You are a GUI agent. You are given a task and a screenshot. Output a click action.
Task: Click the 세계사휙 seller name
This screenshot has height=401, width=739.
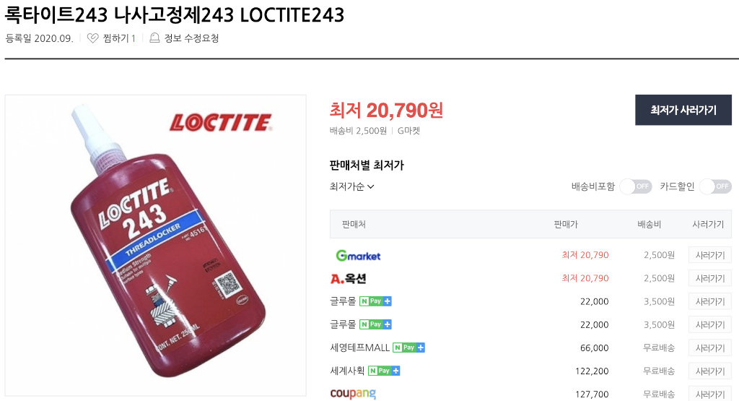tap(347, 371)
